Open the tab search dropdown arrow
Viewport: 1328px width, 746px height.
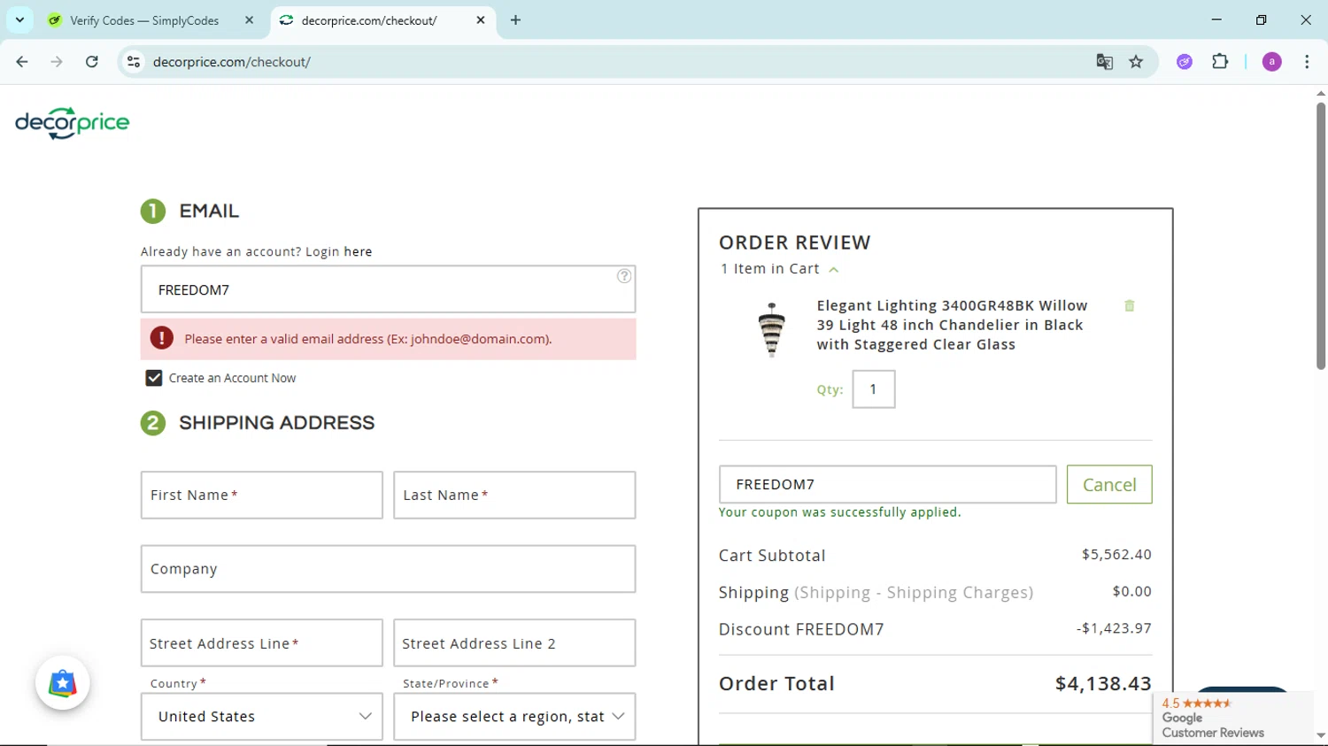(19, 20)
